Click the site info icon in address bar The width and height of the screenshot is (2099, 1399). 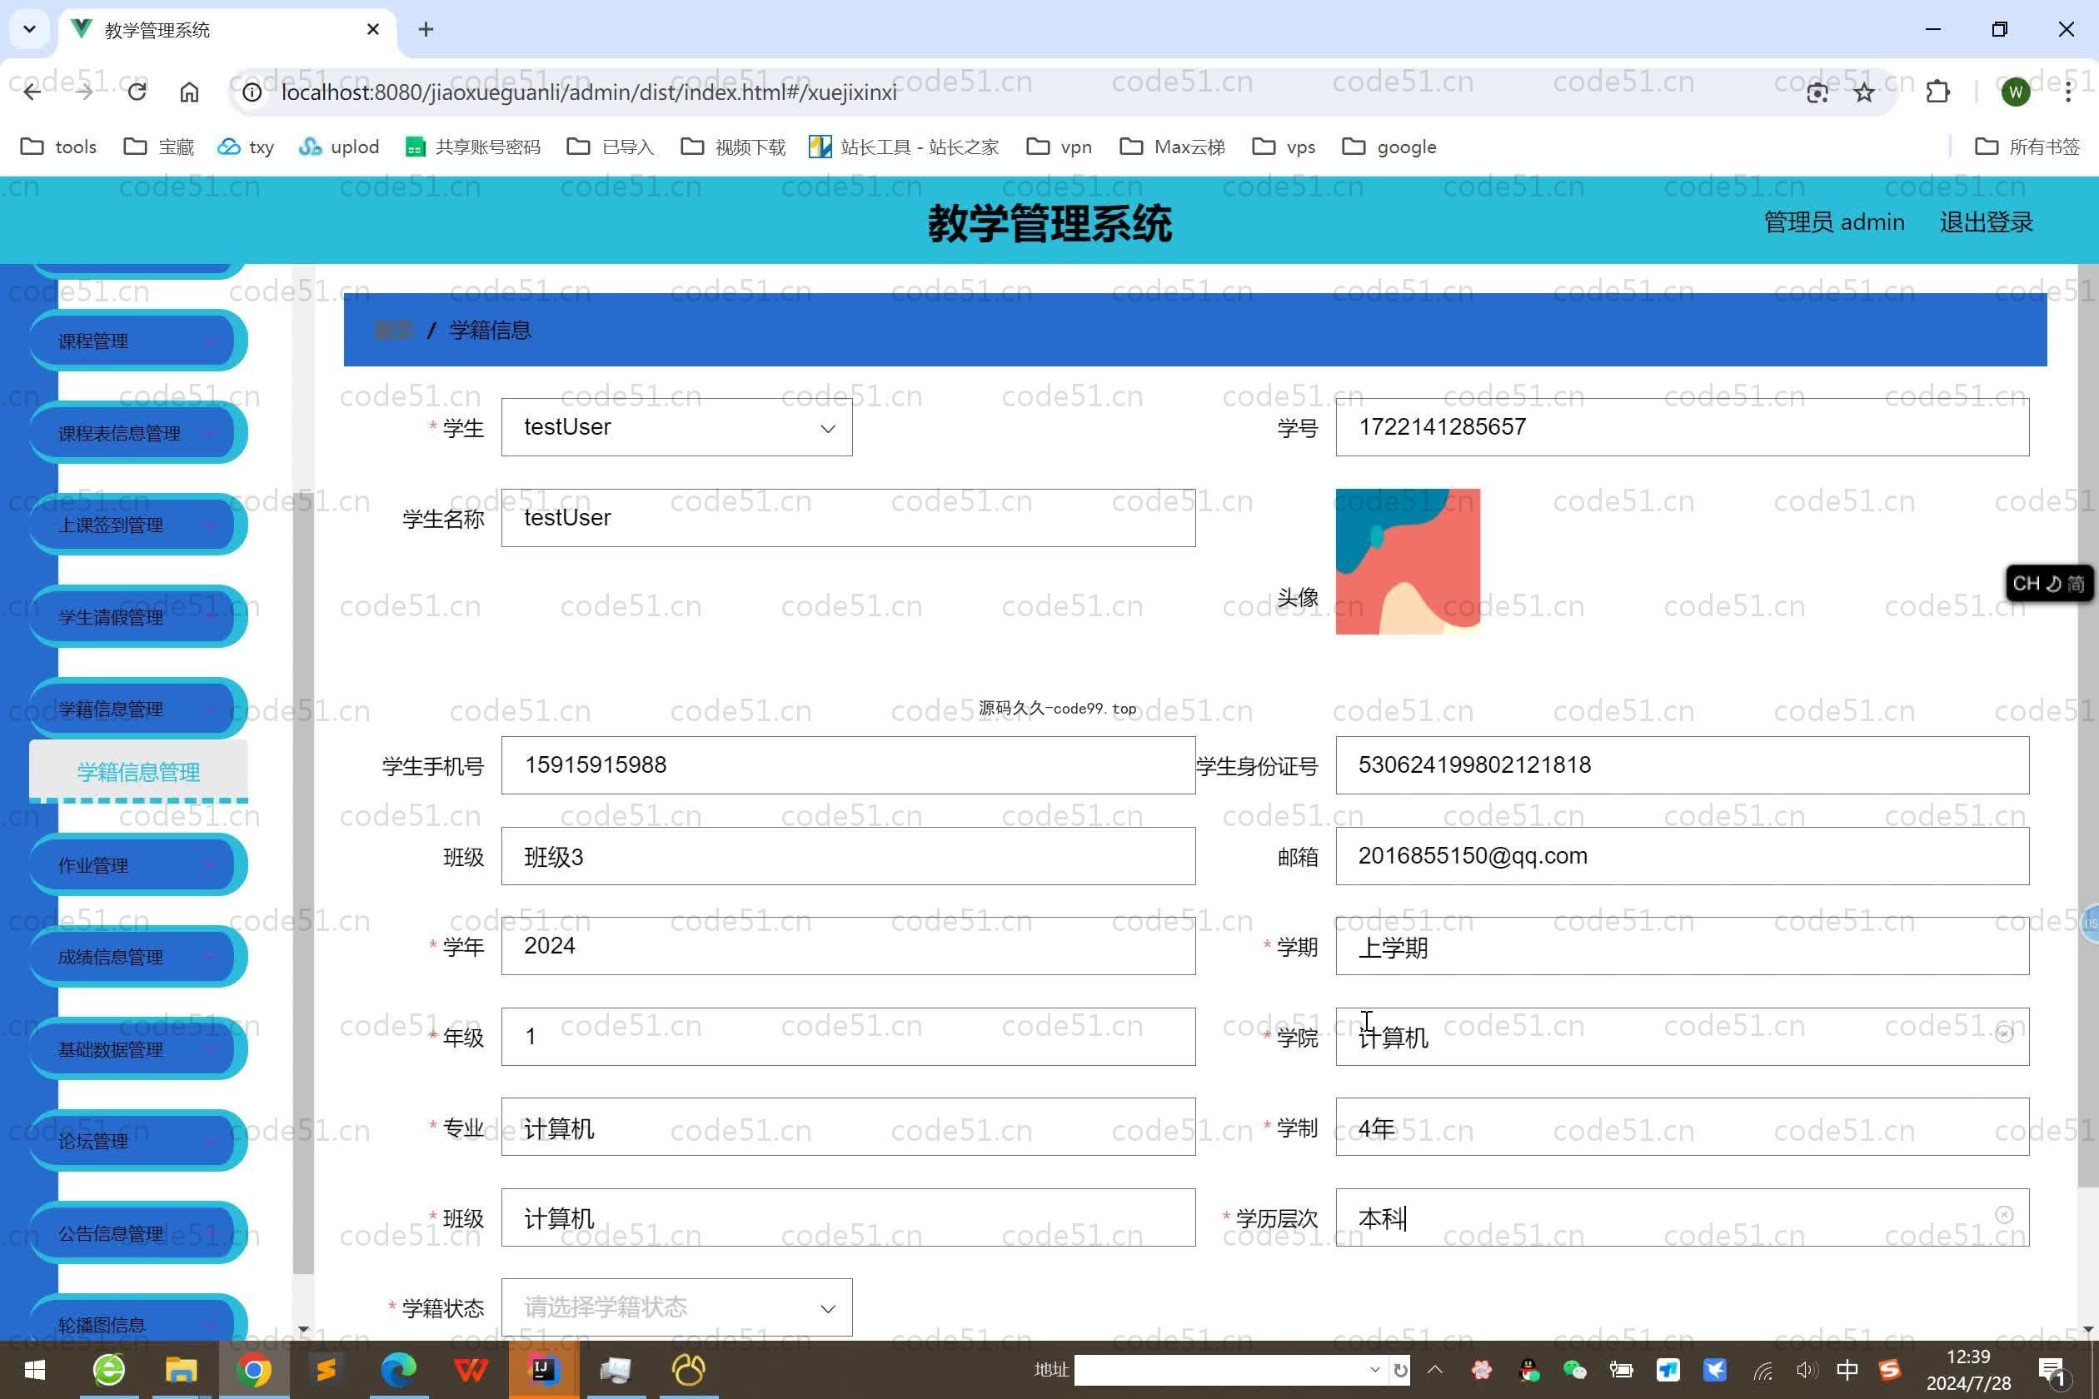pyautogui.click(x=252, y=92)
